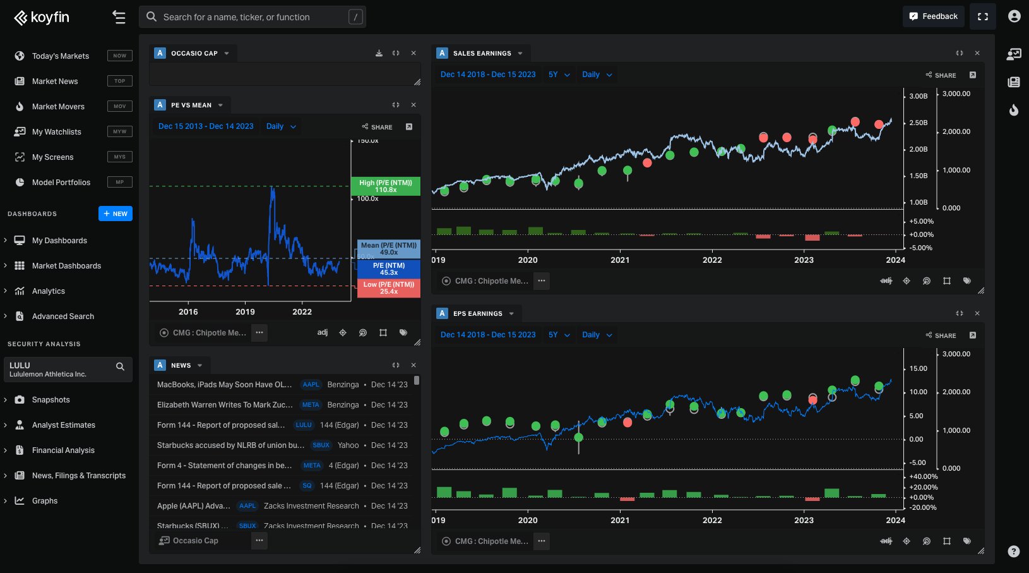
Task: Open OCCASIO CAP widget dropdown
Action: pos(227,53)
